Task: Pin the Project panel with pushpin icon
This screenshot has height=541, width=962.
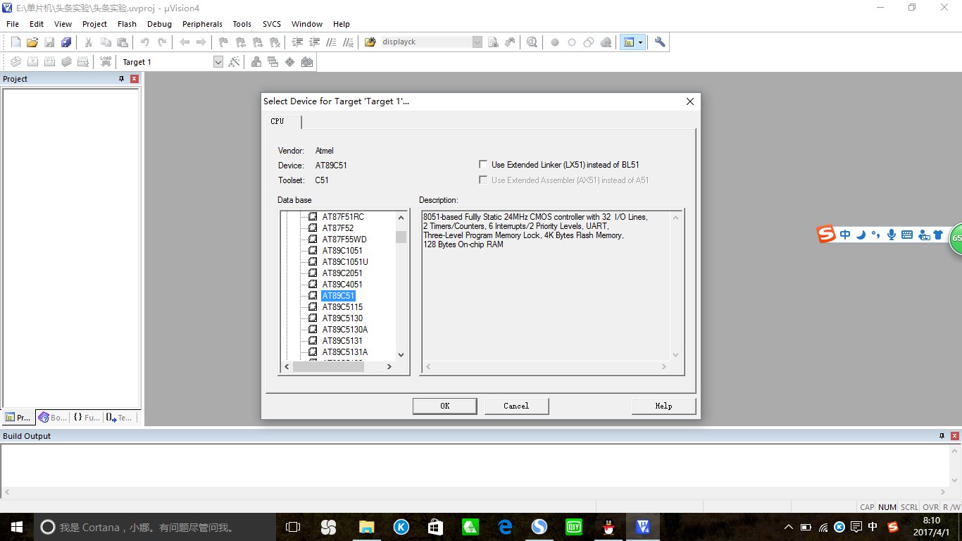Action: [x=122, y=79]
